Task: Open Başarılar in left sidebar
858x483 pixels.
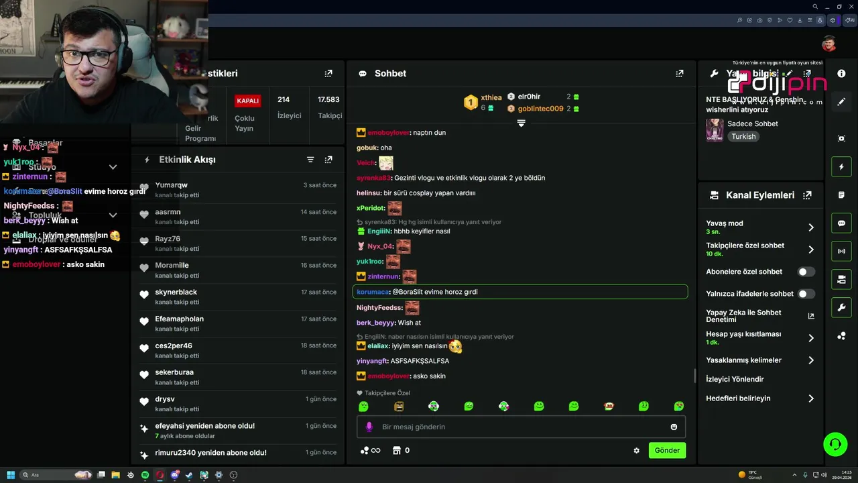Action: click(46, 143)
